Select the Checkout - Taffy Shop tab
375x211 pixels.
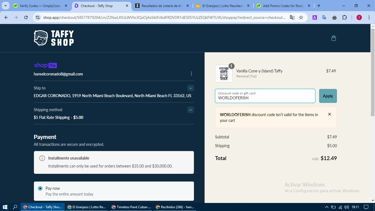pyautogui.click(x=101, y=6)
